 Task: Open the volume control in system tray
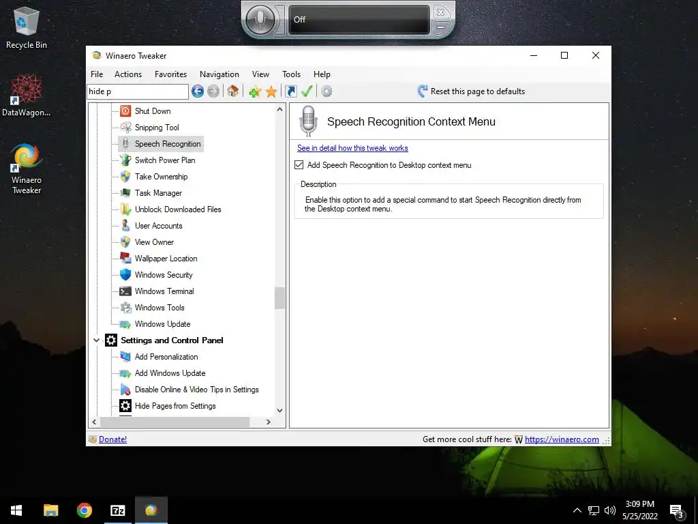610,510
